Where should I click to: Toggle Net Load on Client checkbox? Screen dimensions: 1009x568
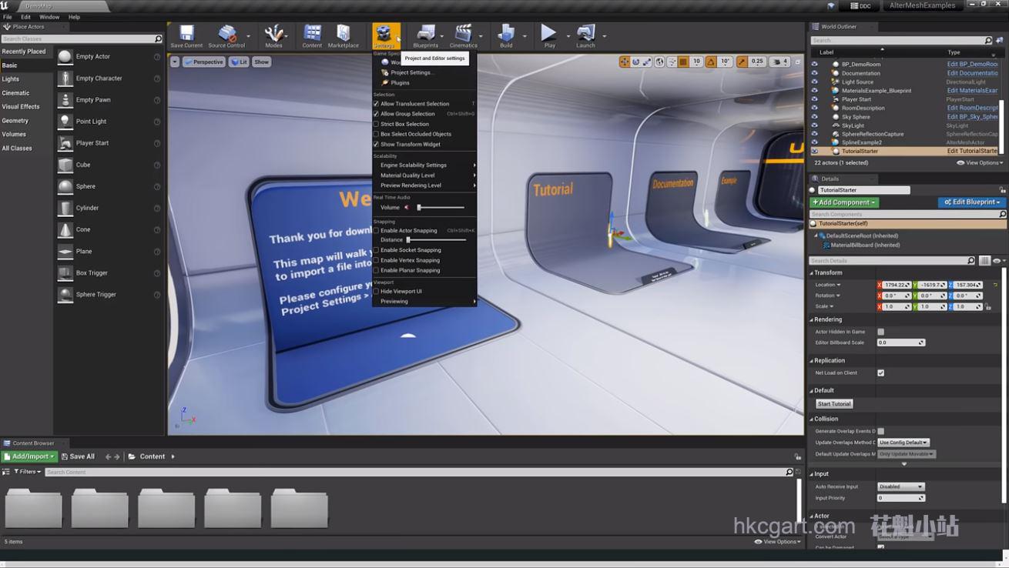click(880, 373)
